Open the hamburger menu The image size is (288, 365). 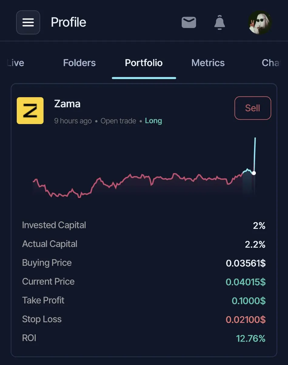coord(28,22)
